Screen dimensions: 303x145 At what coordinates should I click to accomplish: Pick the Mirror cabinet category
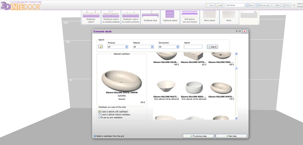click(x=209, y=17)
